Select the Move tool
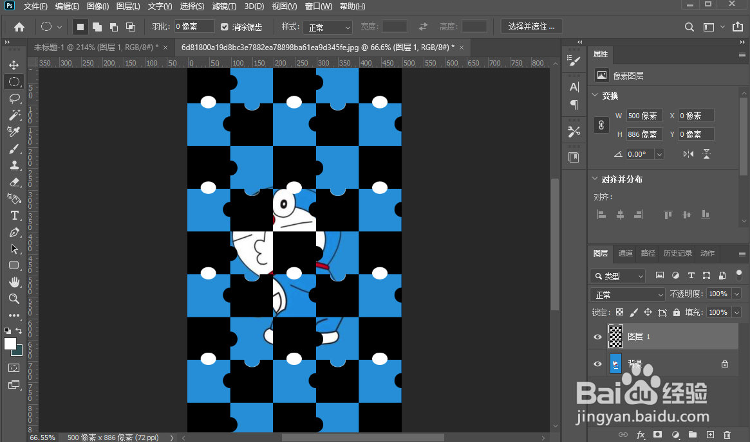 coord(14,65)
